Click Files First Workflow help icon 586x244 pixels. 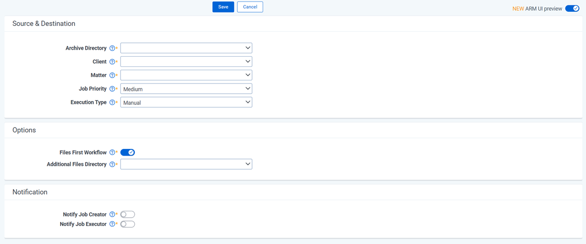click(112, 153)
